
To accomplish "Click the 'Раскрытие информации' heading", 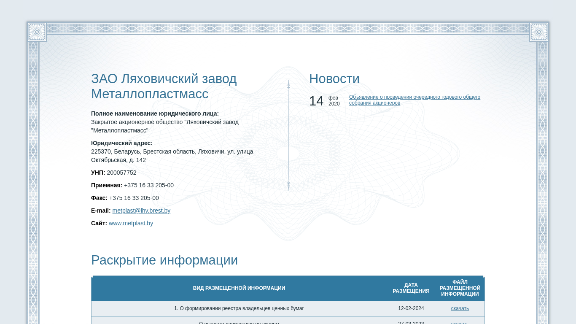I will pos(164,260).
